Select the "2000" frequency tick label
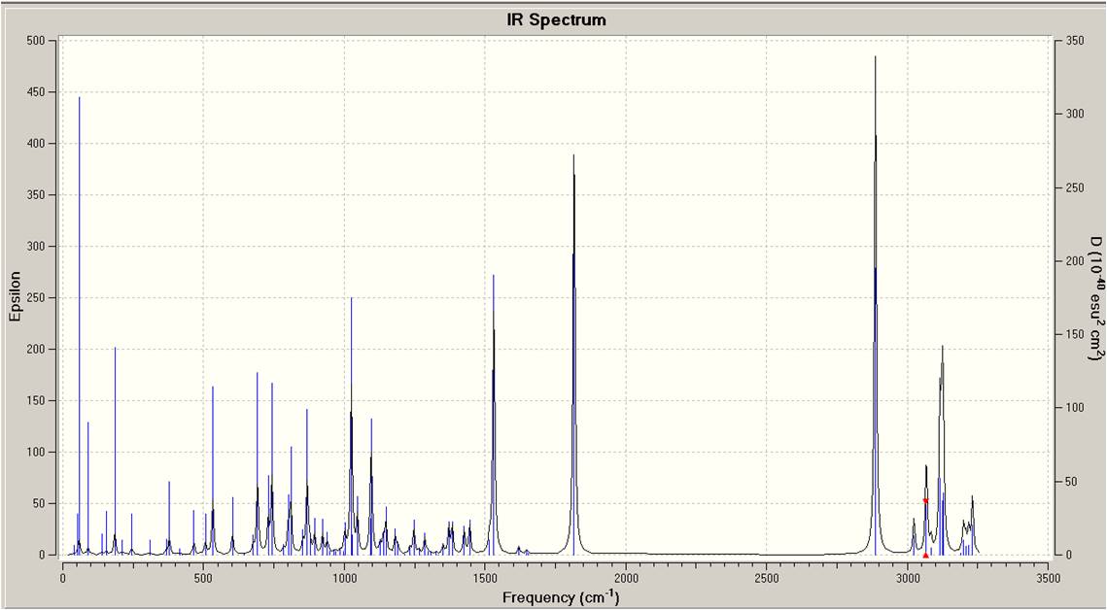 (626, 579)
